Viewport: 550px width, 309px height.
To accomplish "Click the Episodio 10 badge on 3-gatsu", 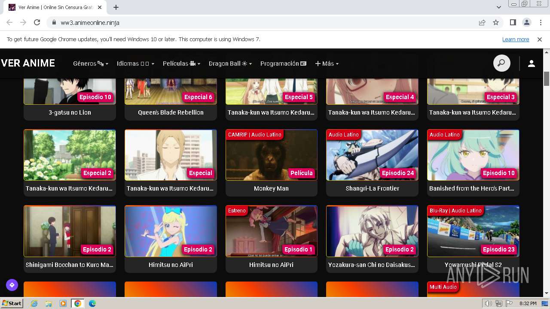I will pyautogui.click(x=95, y=97).
